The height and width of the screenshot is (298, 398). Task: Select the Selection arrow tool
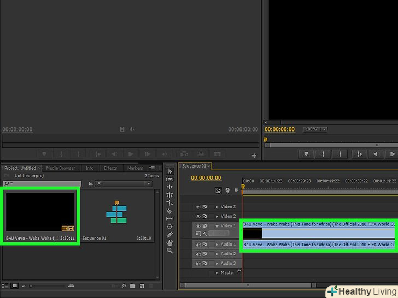pos(169,171)
